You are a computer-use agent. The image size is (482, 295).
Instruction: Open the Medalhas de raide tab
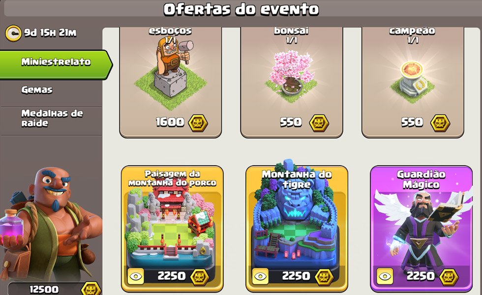click(51, 118)
